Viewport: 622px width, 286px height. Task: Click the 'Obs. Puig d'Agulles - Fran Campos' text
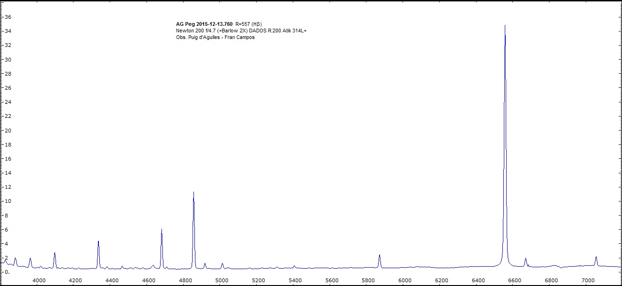215,38
